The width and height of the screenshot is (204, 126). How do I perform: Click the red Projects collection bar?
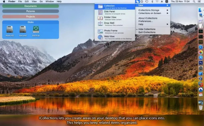[31, 17]
